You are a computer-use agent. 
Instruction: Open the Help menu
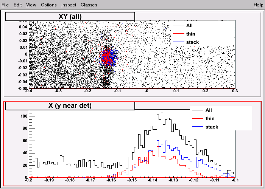pos(259,5)
